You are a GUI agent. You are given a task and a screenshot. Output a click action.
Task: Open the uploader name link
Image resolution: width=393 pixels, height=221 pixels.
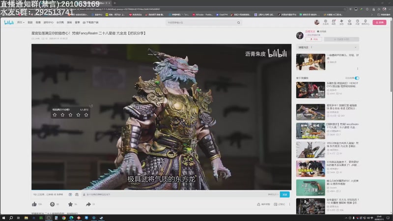(x=310, y=31)
